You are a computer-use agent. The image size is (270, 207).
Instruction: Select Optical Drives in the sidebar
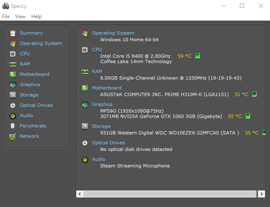click(36, 105)
